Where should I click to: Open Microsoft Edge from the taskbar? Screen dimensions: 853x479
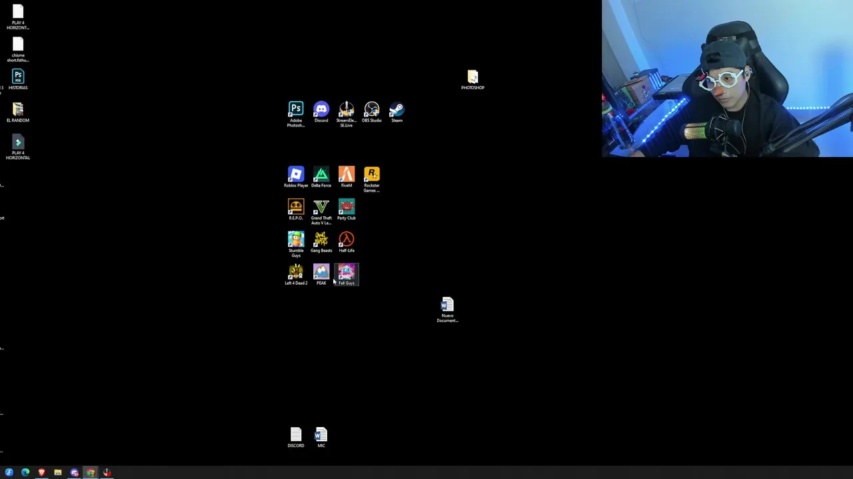(25, 472)
